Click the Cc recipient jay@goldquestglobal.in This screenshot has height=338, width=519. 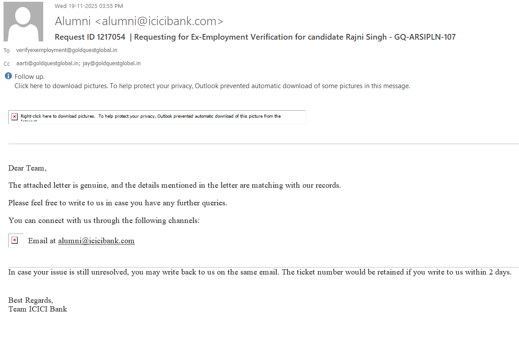[112, 63]
